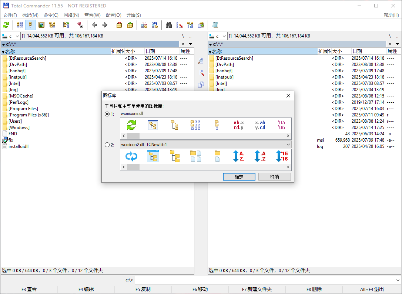Click the pack files icon with red arrow

[x=119, y=25]
